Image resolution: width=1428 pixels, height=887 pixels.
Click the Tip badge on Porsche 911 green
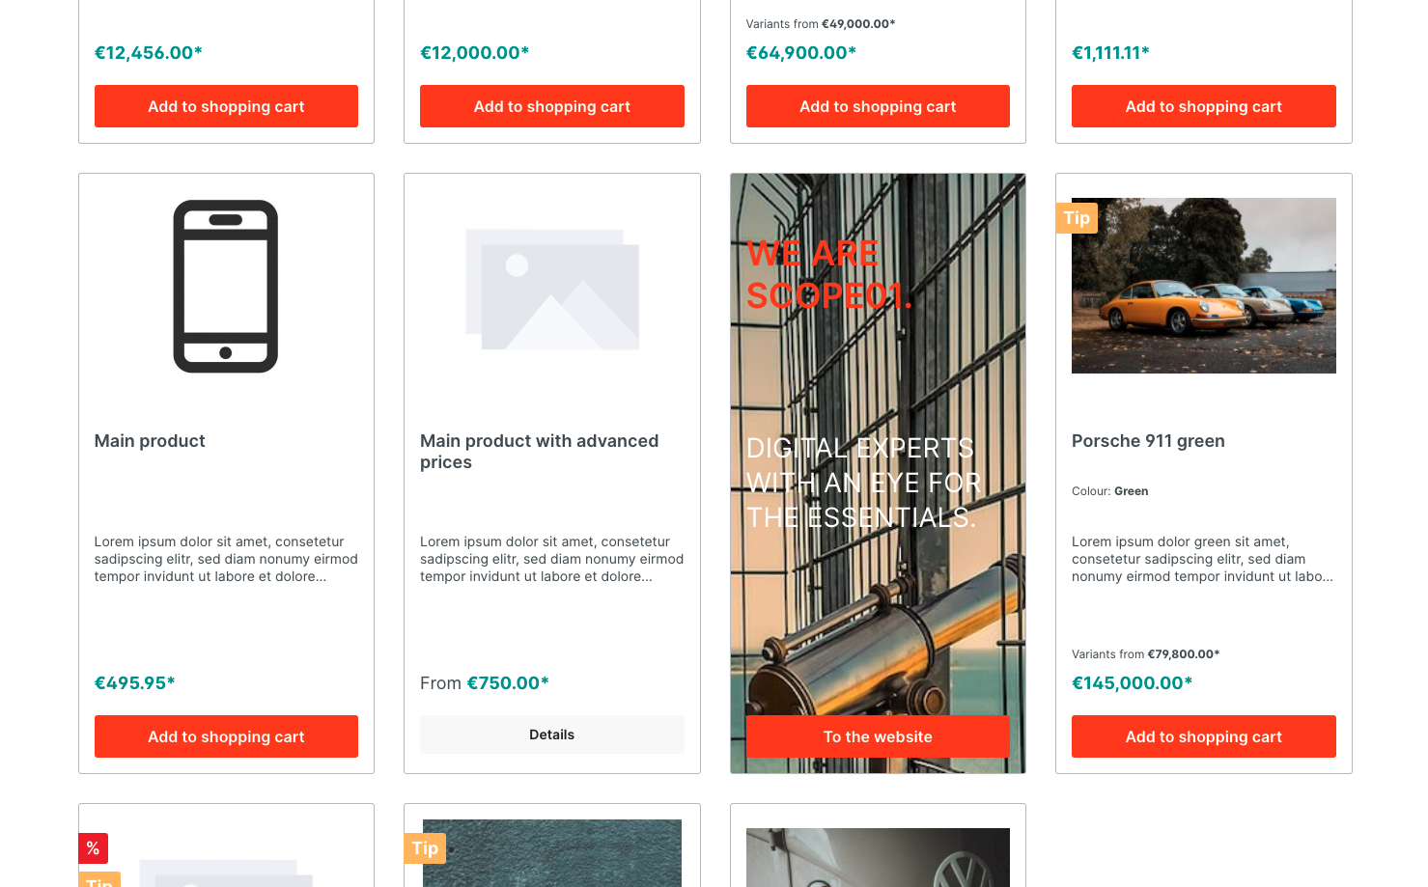1077,218
